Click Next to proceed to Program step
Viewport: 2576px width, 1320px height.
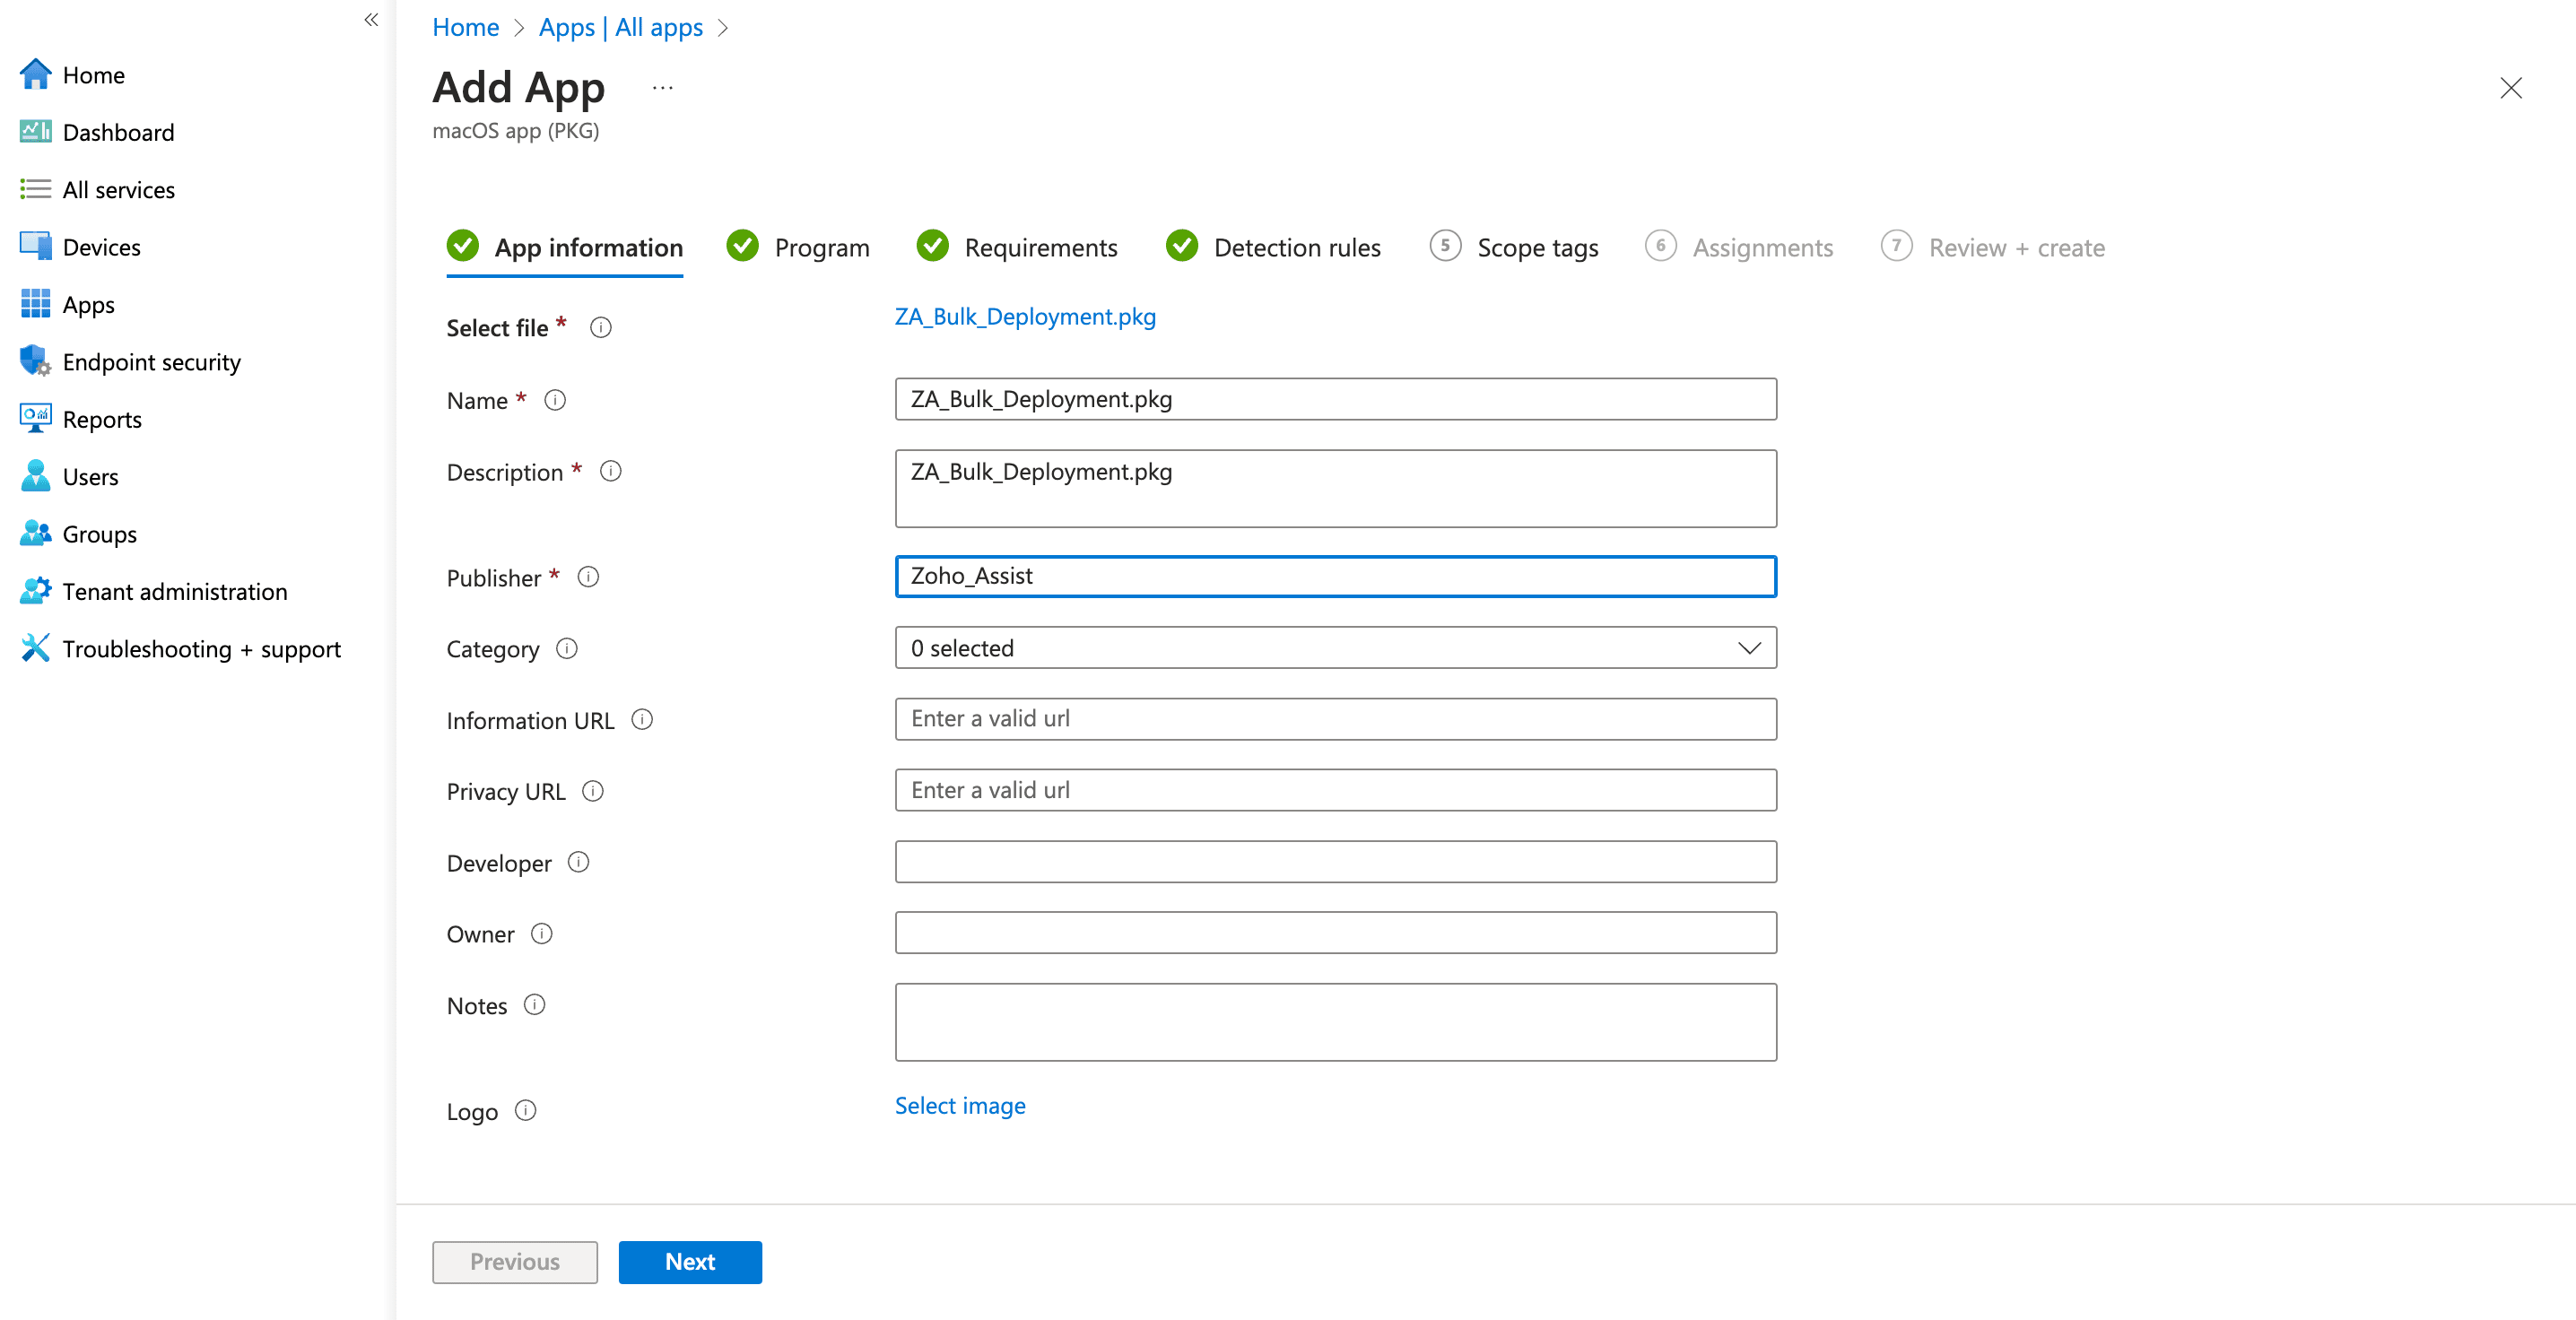click(690, 1262)
